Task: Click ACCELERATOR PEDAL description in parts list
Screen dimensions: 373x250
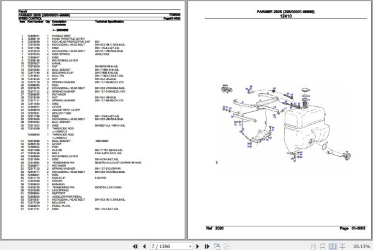Action: (x=67, y=197)
